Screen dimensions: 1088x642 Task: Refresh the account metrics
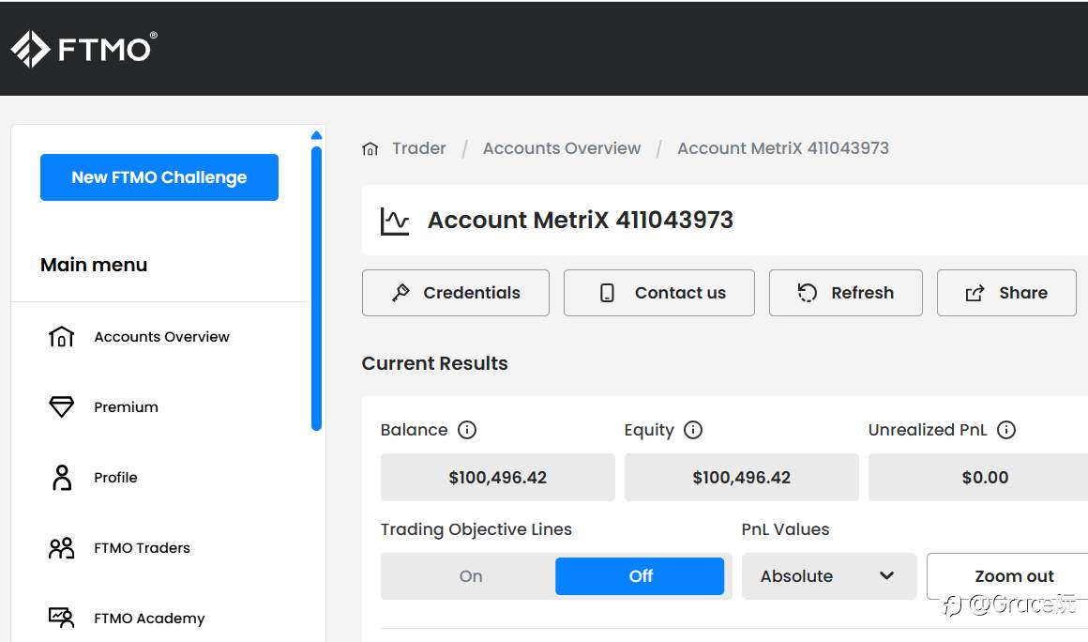pos(846,293)
